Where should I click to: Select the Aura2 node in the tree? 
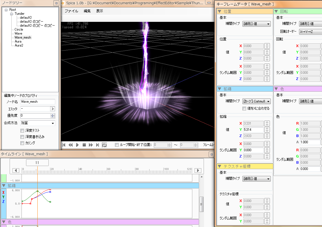click(19, 45)
